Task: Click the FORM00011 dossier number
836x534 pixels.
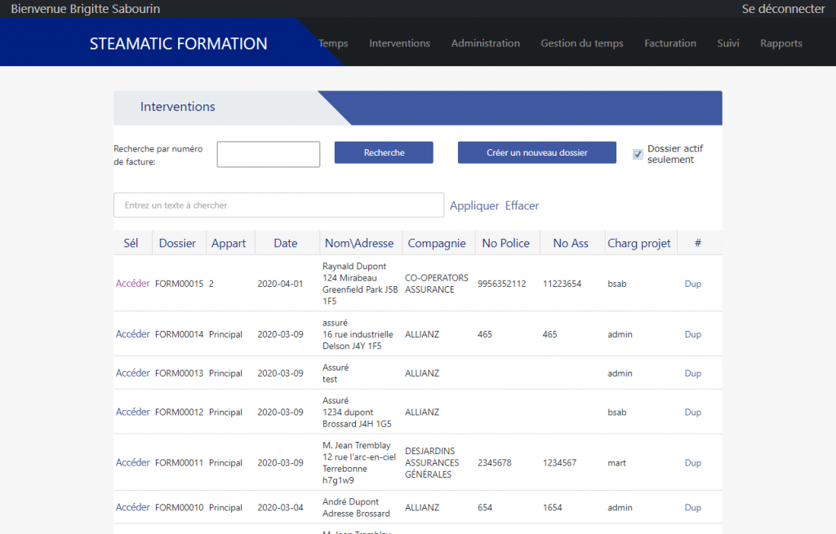Action: (x=179, y=462)
